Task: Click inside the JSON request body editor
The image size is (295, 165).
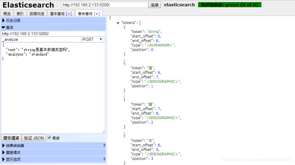Action: click(x=53, y=88)
